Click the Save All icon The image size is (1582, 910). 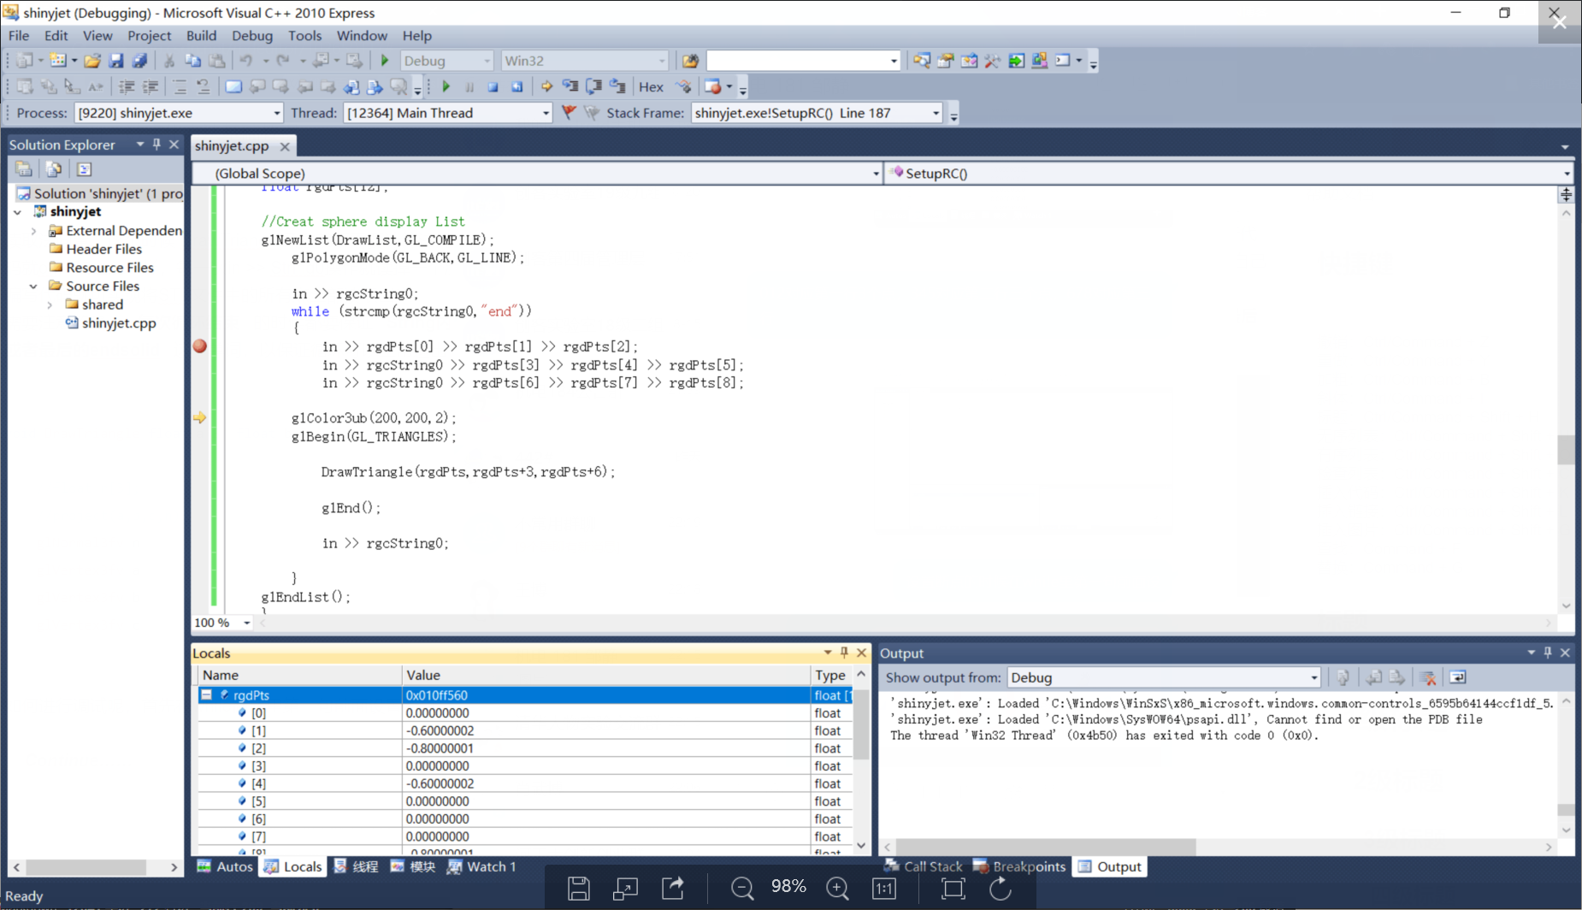139,61
